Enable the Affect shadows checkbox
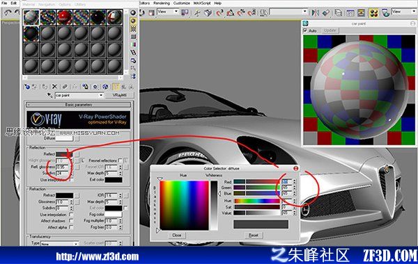Viewport: 418px width, 264px height. click(x=71, y=221)
